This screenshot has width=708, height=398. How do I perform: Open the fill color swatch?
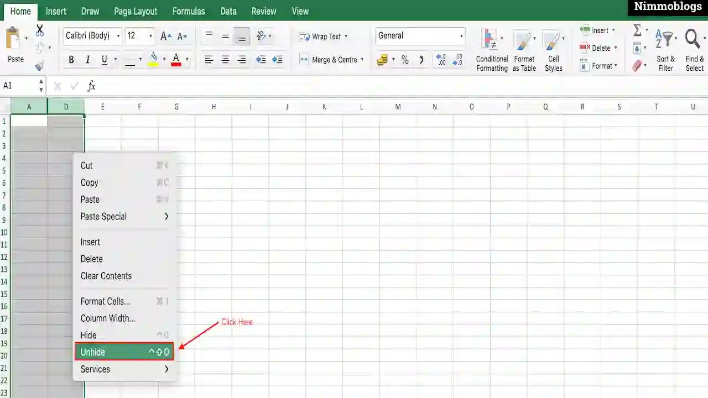(x=154, y=59)
